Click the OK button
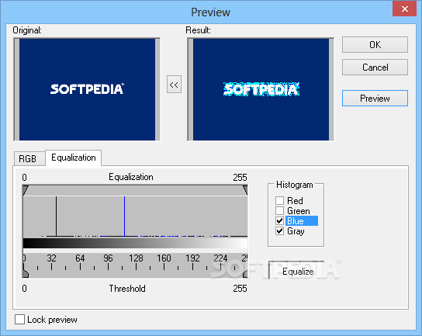This screenshot has height=336, width=422. (375, 44)
